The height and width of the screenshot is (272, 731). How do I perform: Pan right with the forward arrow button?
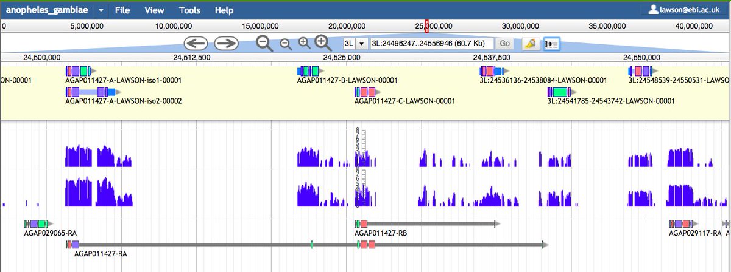click(x=226, y=43)
